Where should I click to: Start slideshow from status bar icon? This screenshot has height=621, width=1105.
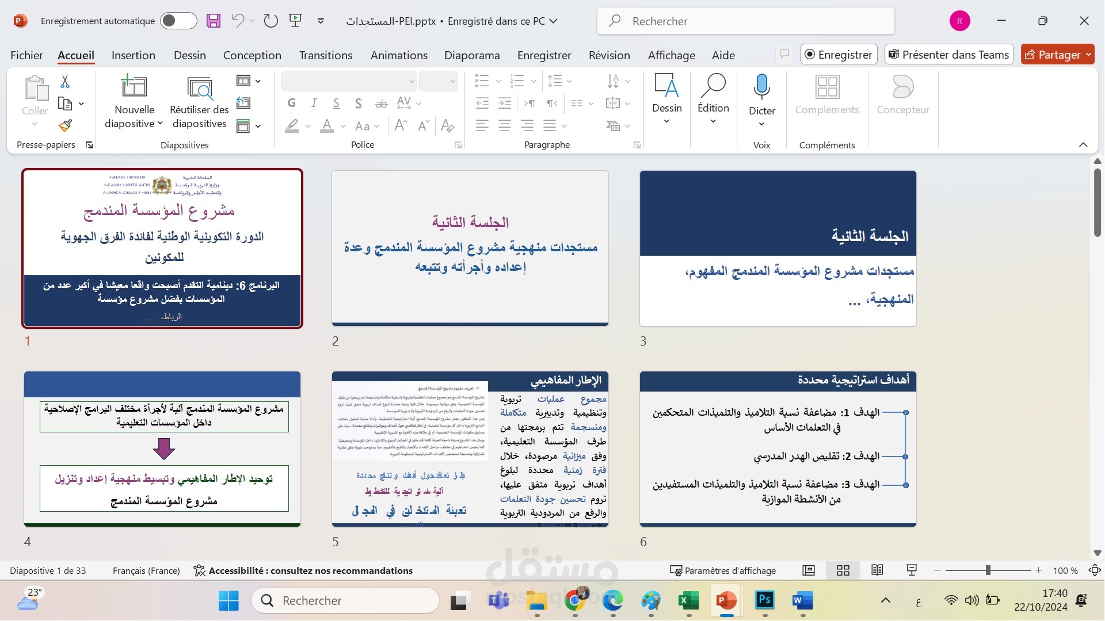912,570
